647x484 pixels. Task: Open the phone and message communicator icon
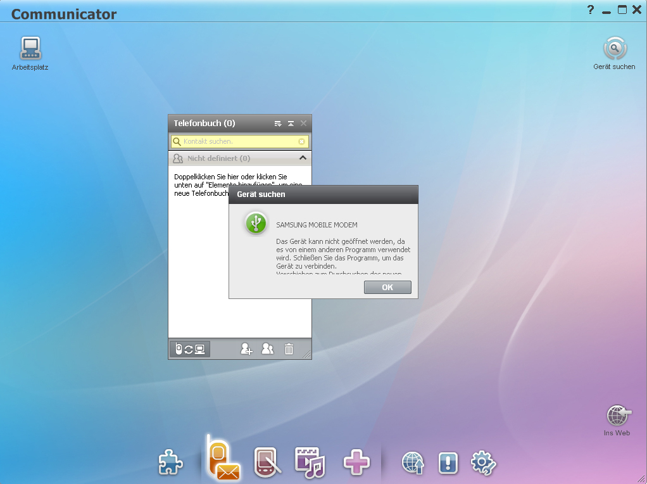click(223, 458)
